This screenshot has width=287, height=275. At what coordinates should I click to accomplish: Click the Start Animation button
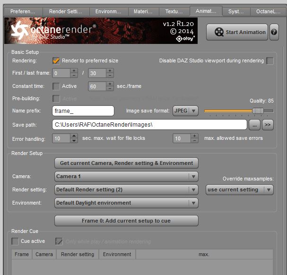(x=237, y=32)
